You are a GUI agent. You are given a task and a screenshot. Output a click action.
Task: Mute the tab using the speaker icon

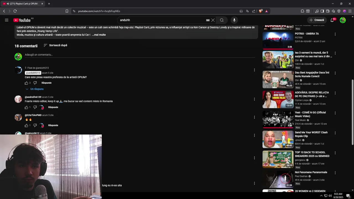[8, 4]
